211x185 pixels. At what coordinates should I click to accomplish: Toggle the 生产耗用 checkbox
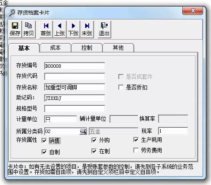point(136,140)
